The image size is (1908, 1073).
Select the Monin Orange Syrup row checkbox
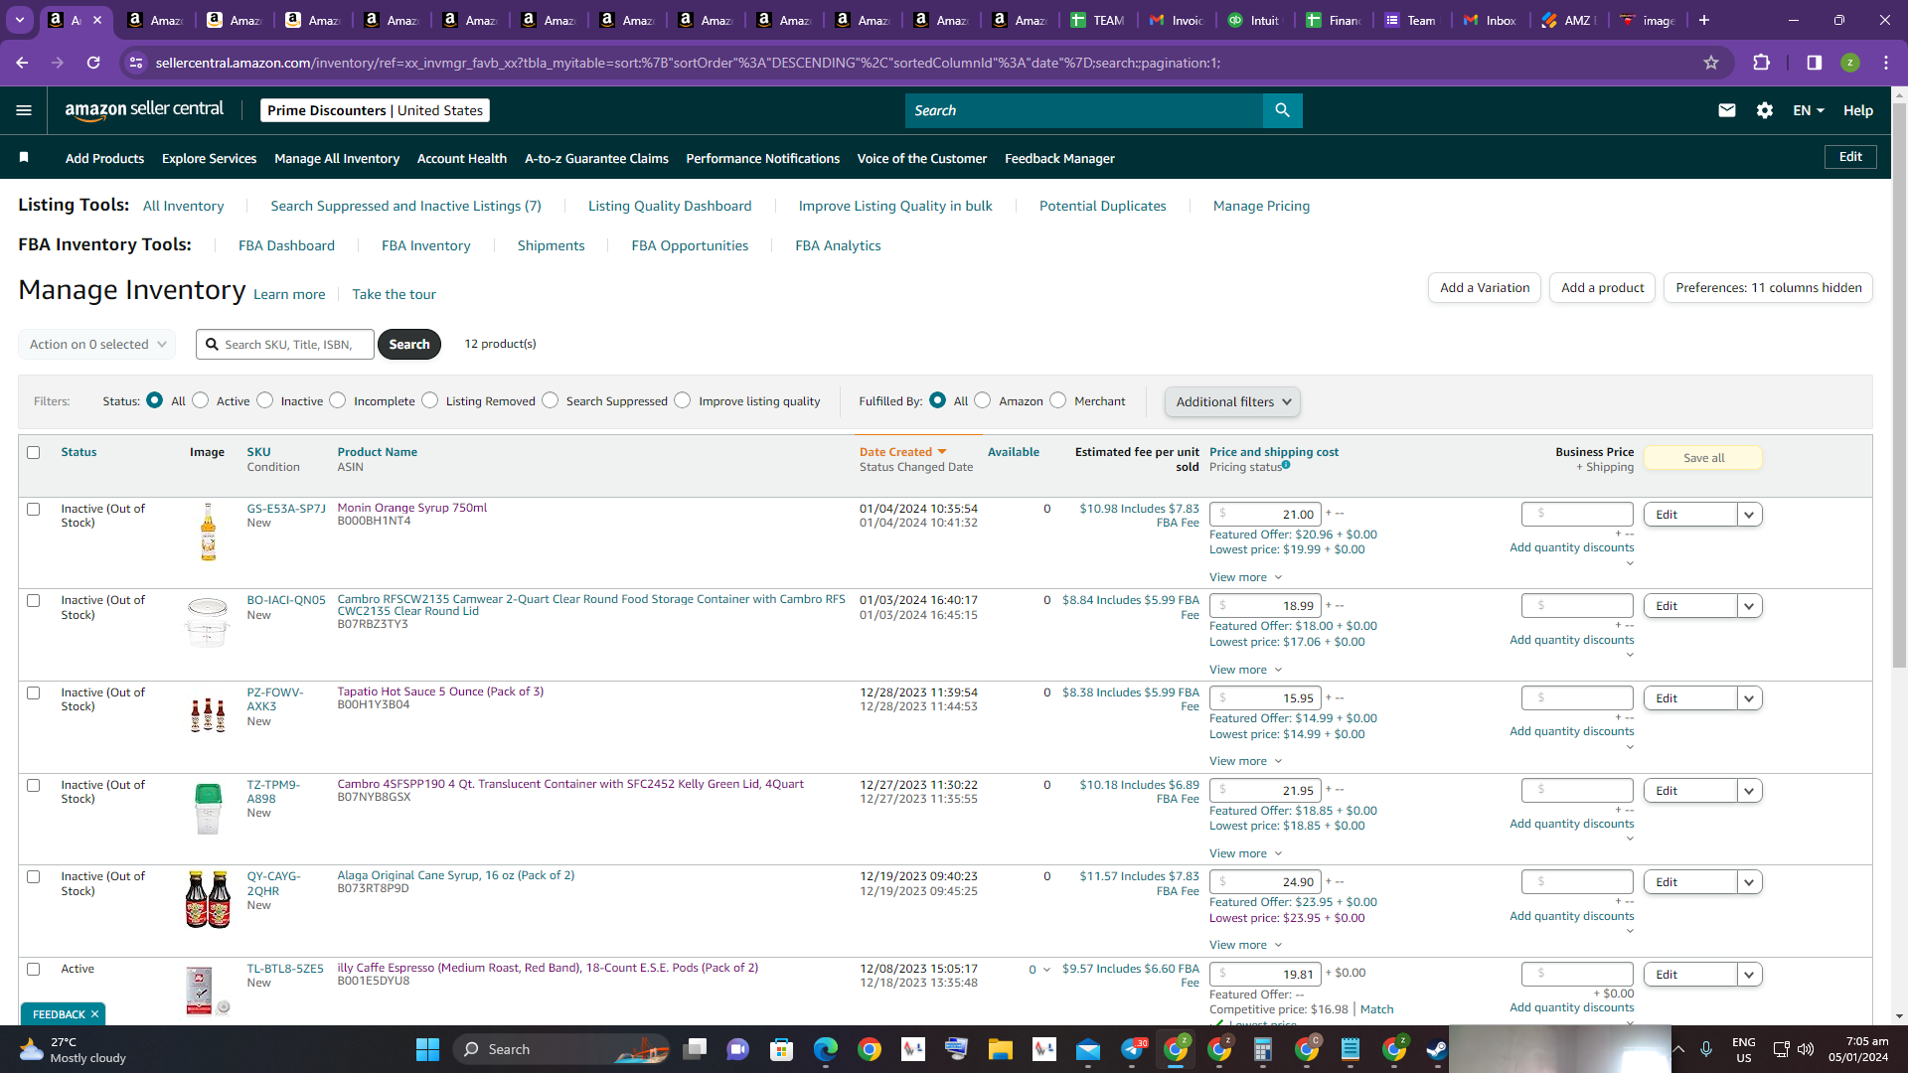click(33, 510)
